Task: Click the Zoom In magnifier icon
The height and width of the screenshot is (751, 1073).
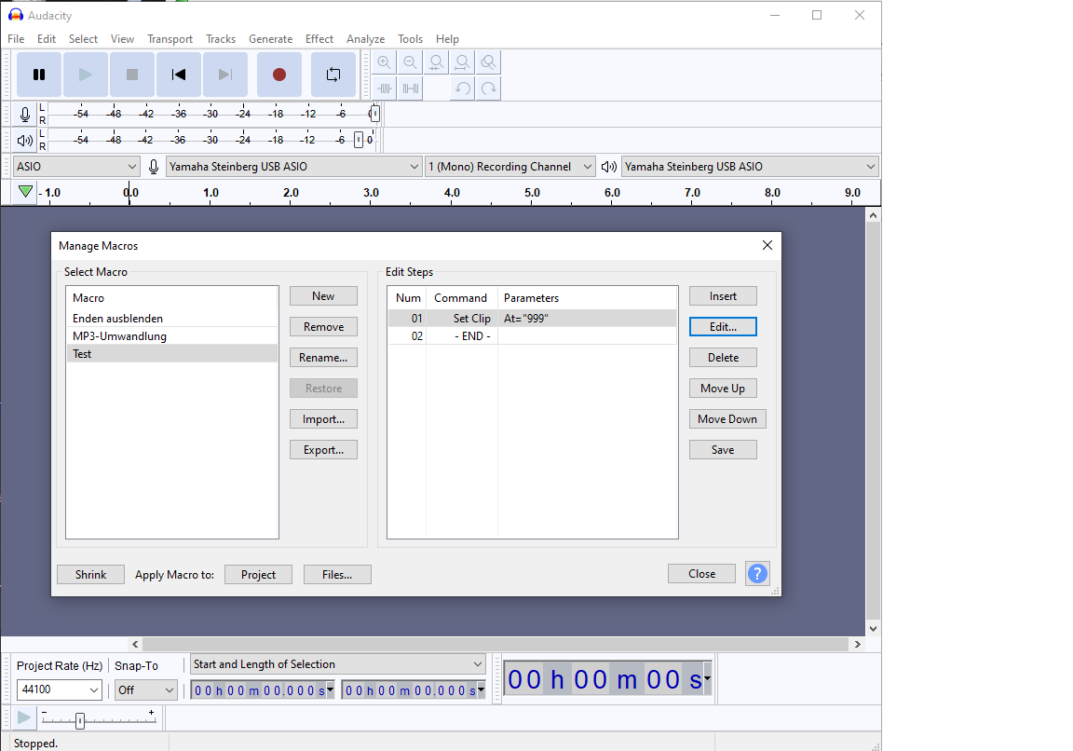Action: [385, 62]
